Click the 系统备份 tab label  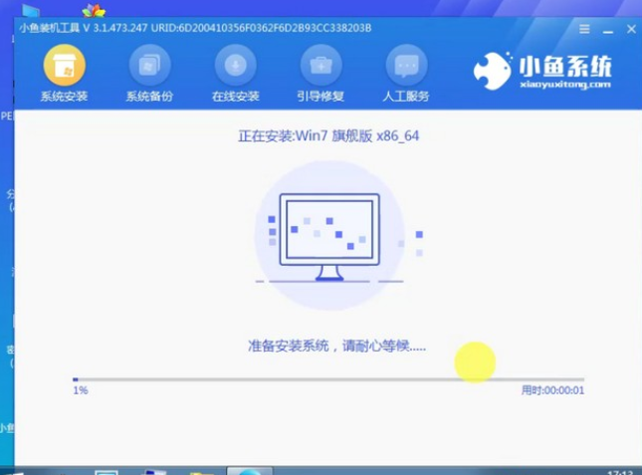click(x=149, y=97)
